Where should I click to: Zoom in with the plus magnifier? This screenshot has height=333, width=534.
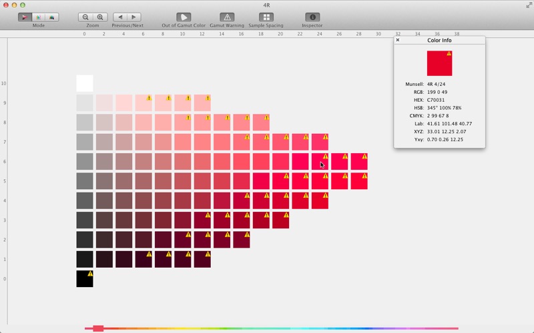[100, 17]
